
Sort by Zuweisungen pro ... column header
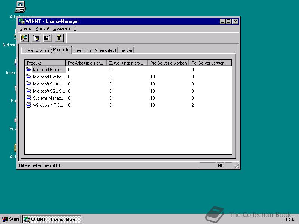tap(127, 63)
